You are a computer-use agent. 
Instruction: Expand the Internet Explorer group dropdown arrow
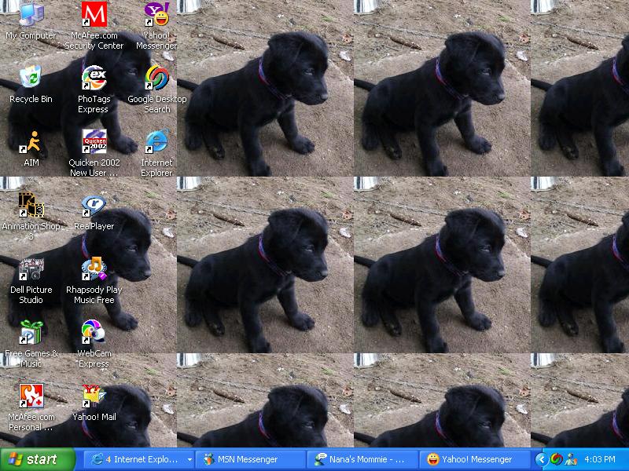(189, 459)
